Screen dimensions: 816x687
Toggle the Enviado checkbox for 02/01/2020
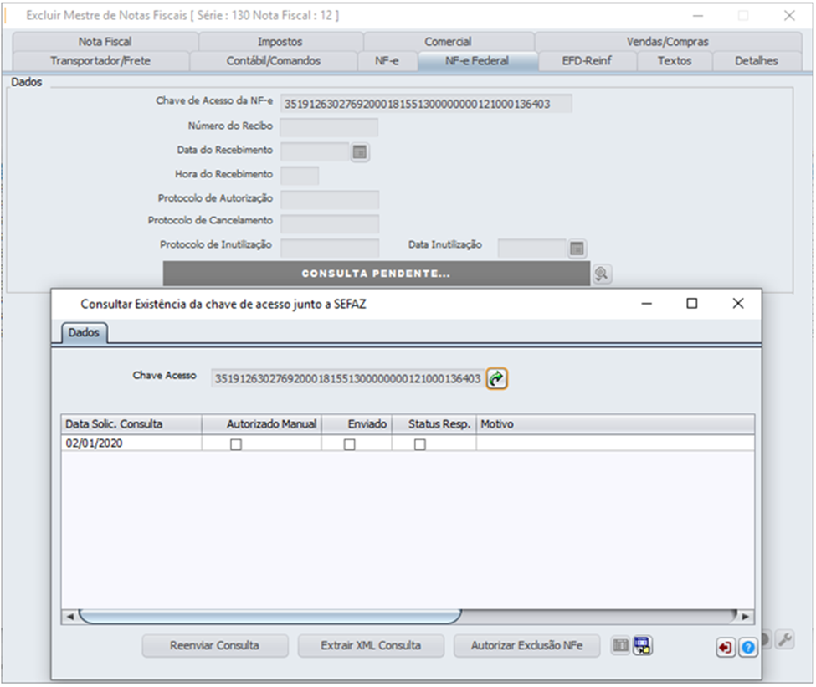pos(350,444)
